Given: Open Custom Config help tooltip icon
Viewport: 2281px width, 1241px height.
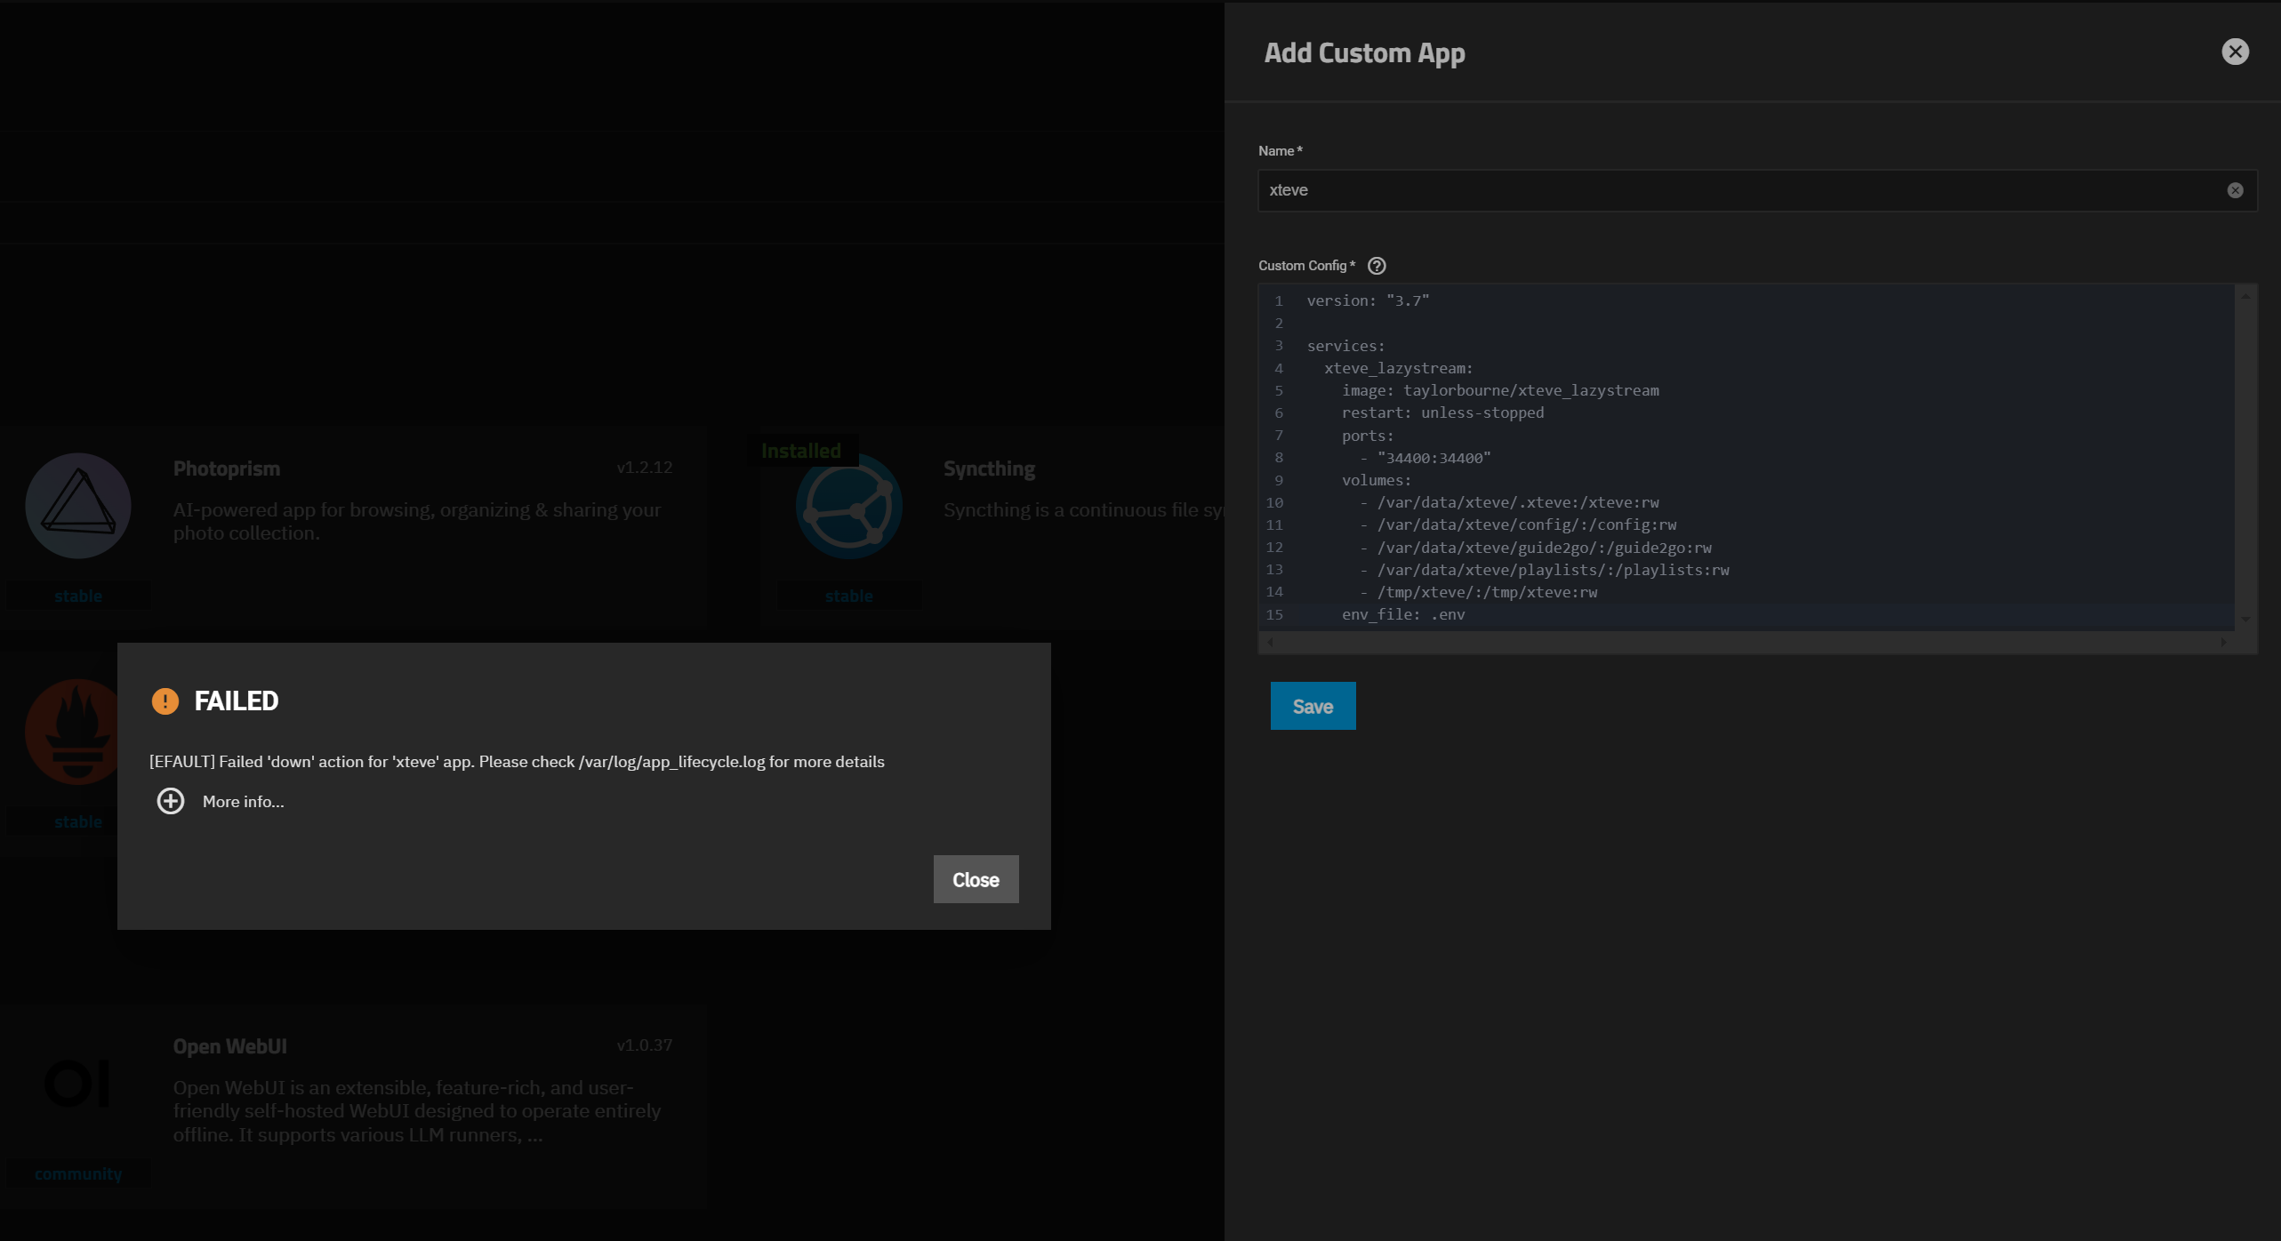Looking at the screenshot, I should 1377,266.
